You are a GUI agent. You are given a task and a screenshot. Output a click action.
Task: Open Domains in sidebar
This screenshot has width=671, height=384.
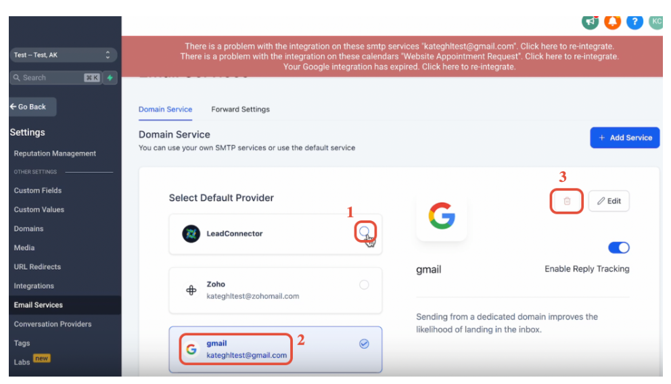point(28,229)
